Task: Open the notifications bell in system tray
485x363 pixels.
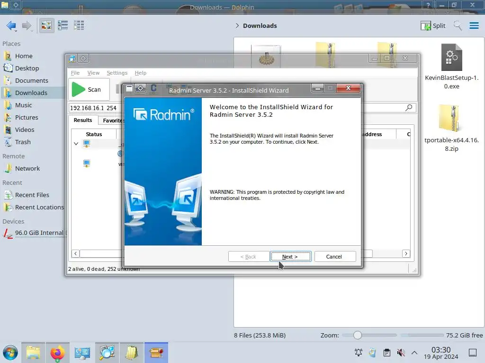Action: point(359,353)
